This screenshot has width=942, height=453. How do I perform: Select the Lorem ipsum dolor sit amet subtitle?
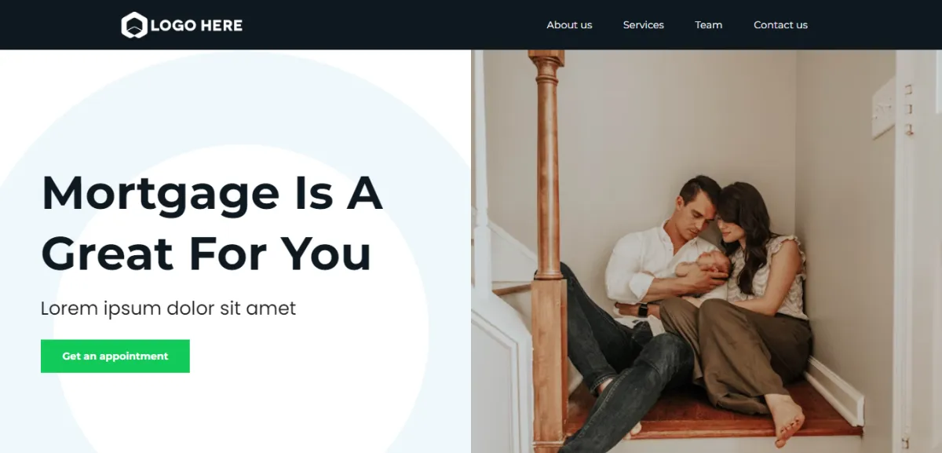(x=168, y=309)
